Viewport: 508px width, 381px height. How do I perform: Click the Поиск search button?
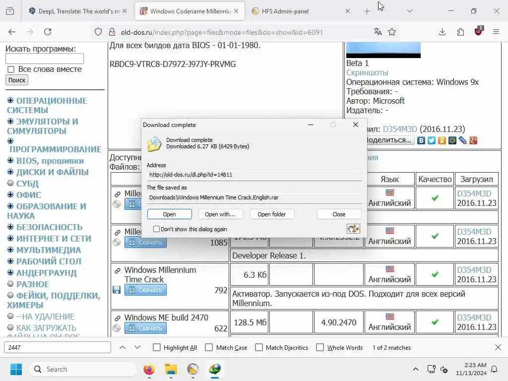tap(17, 80)
